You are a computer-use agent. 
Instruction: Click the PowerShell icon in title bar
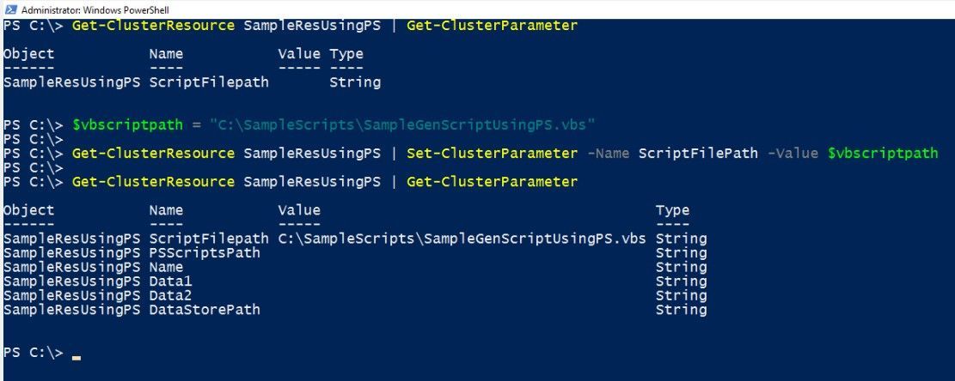9,9
